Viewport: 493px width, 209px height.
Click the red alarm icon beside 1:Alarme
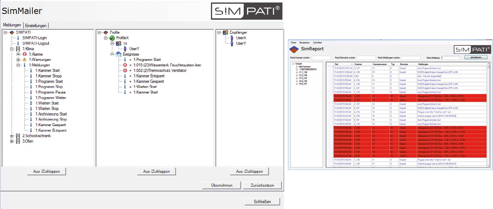25,54
